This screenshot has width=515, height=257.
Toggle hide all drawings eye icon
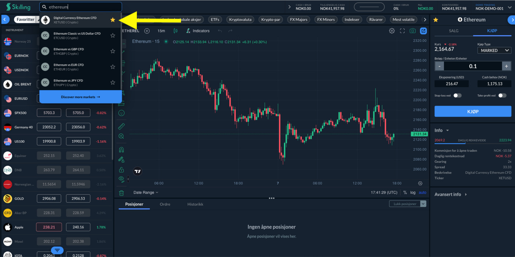pyautogui.click(x=121, y=179)
